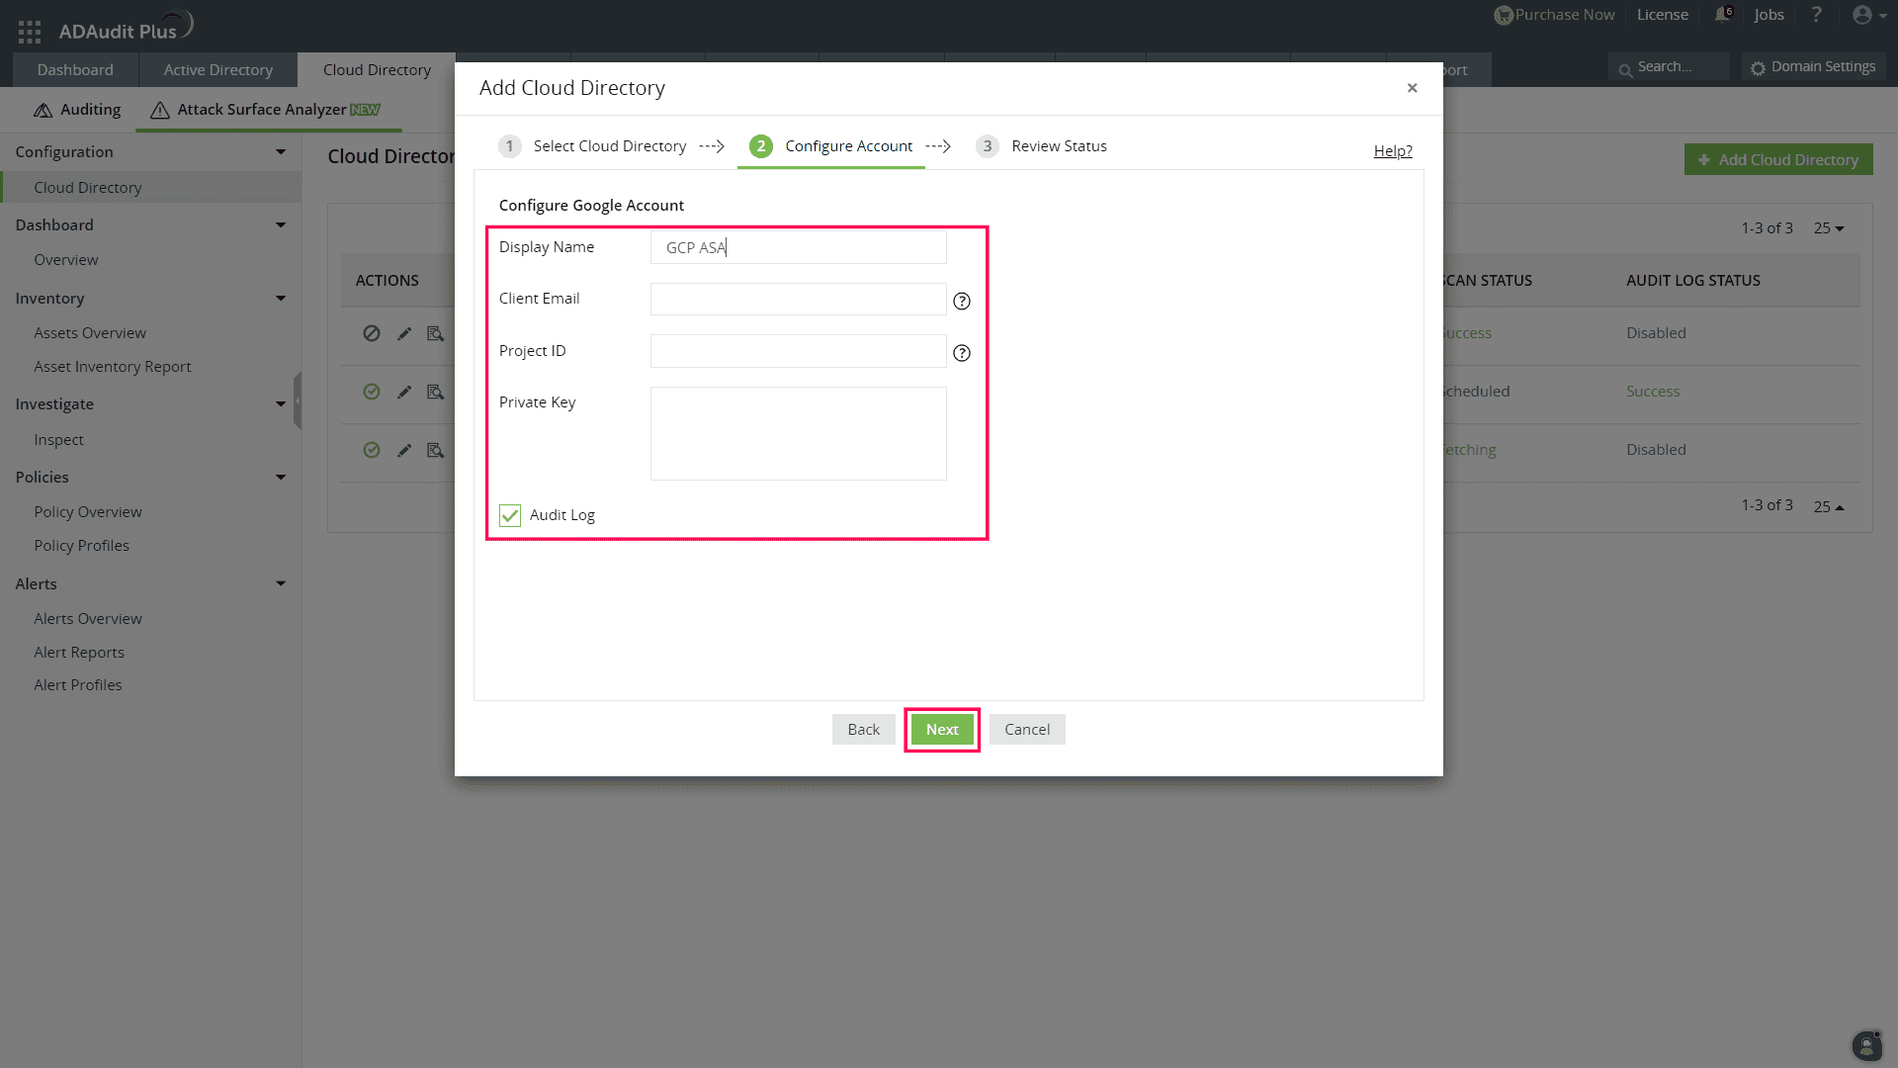This screenshot has width=1898, height=1068.
Task: Click the disable icon in the Actions column
Action: point(372,333)
